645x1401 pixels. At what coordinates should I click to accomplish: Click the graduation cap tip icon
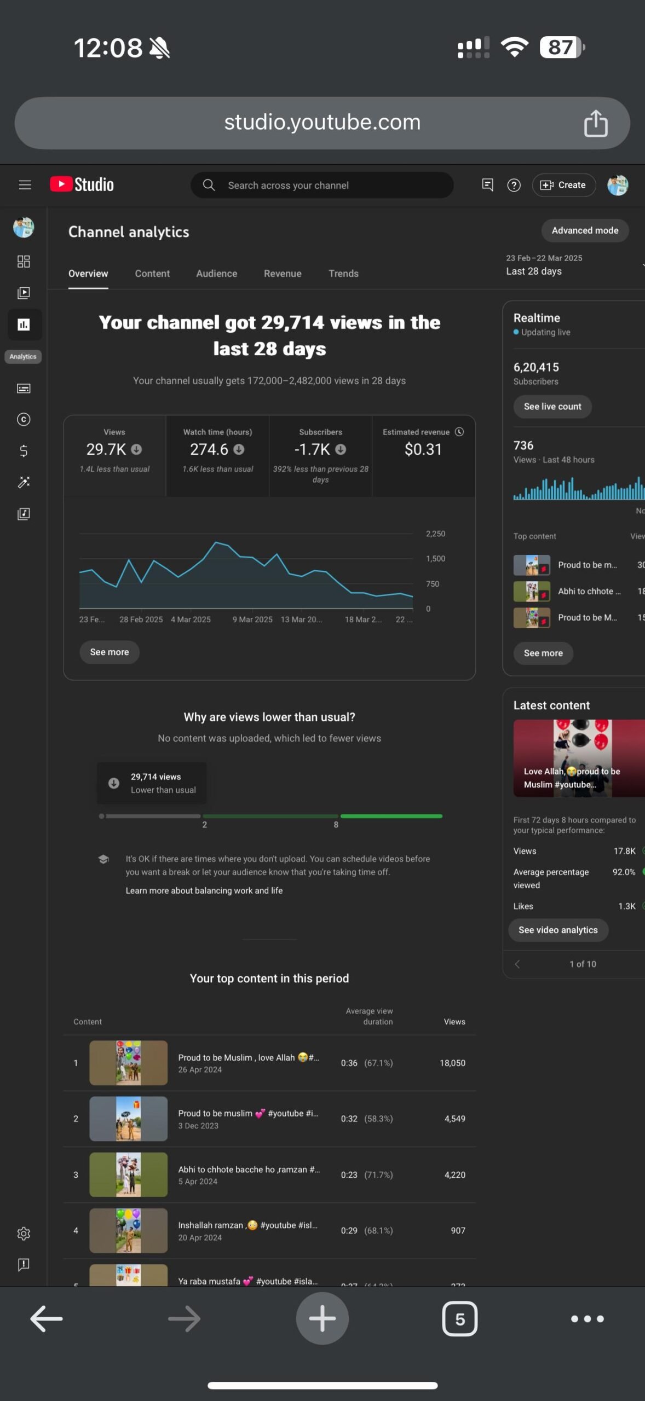103,859
